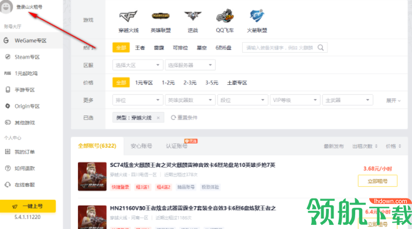Open the SC74炫金火麒麟 listing title
This screenshot has width=412, height=229.
[193, 165]
